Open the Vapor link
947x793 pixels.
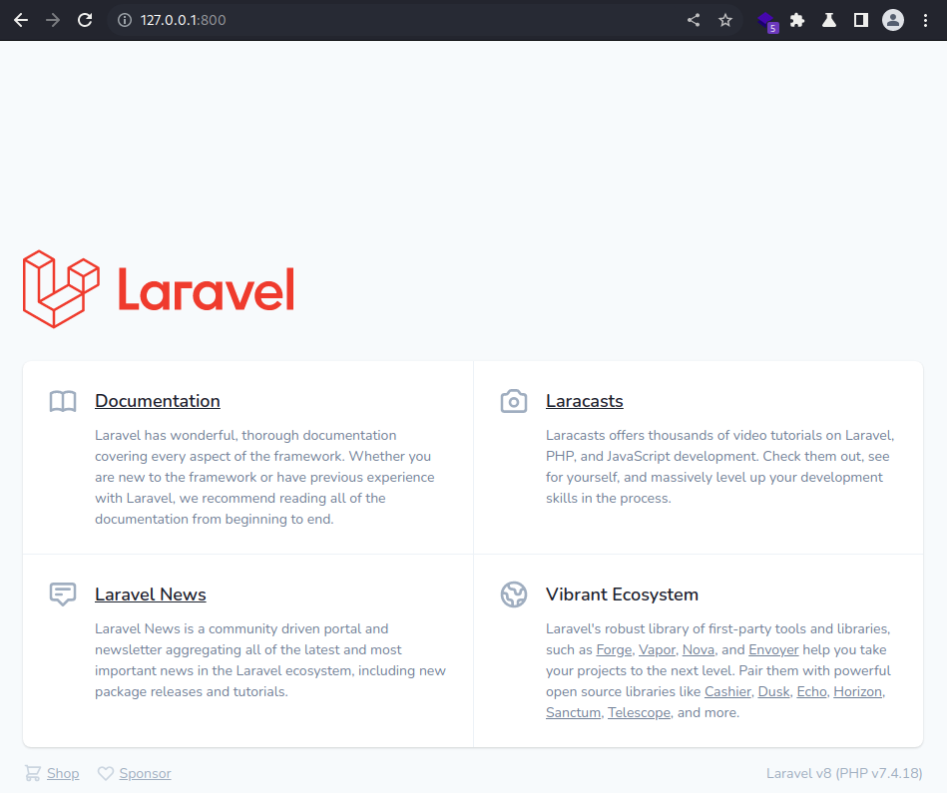coord(657,650)
